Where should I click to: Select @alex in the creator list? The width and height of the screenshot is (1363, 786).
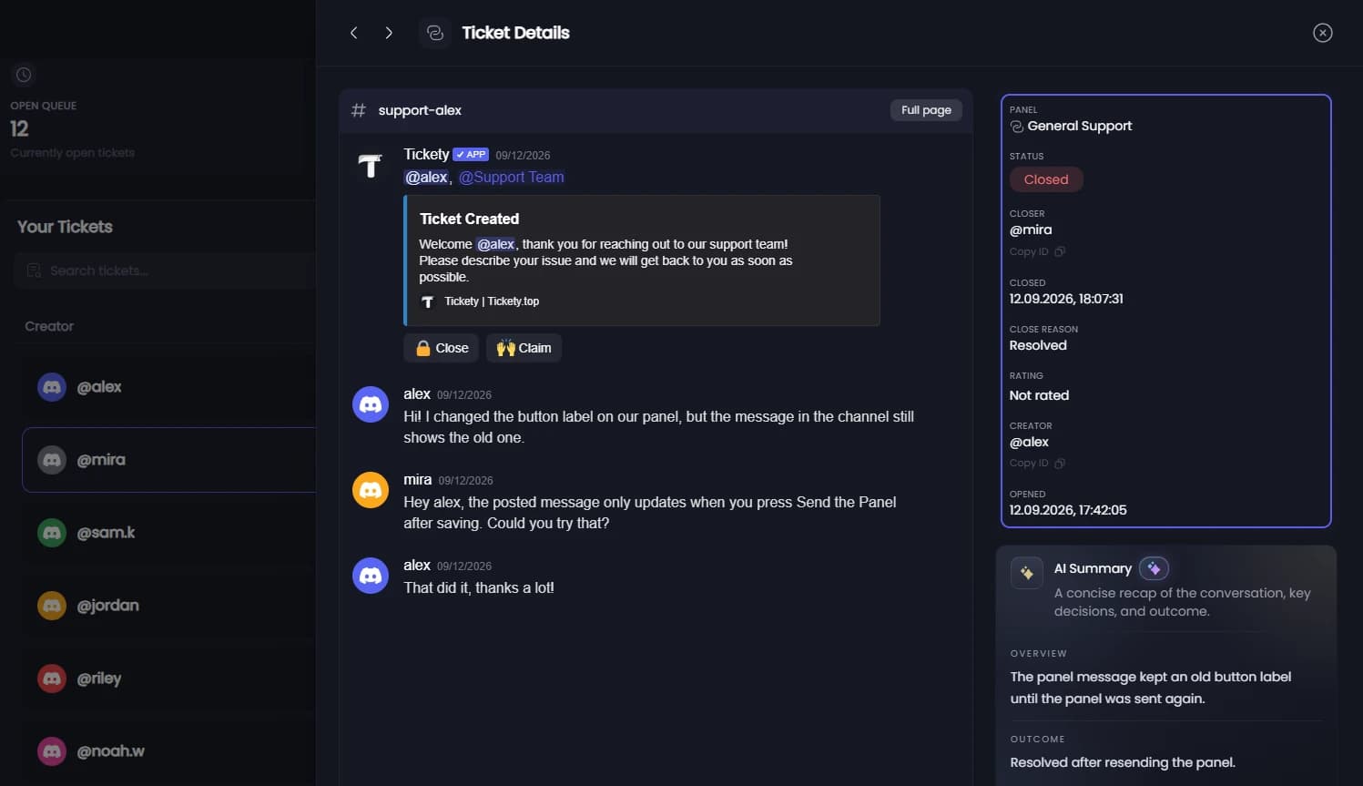coord(169,387)
